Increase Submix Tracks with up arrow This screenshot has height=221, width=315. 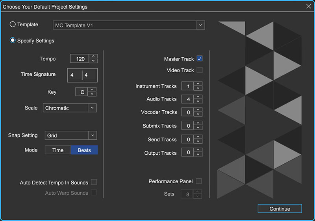[198, 124]
